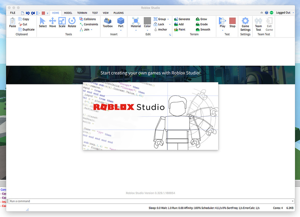The width and height of the screenshot is (300, 217).
Task: Open the Group dropdown arrow
Action: [168, 19]
